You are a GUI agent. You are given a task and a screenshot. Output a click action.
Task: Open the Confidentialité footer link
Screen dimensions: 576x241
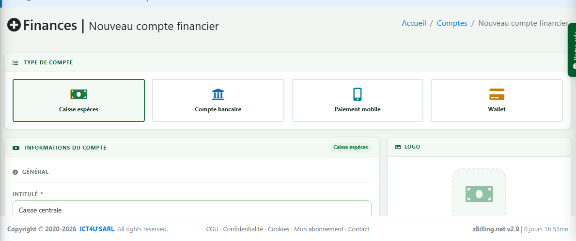pos(243,229)
